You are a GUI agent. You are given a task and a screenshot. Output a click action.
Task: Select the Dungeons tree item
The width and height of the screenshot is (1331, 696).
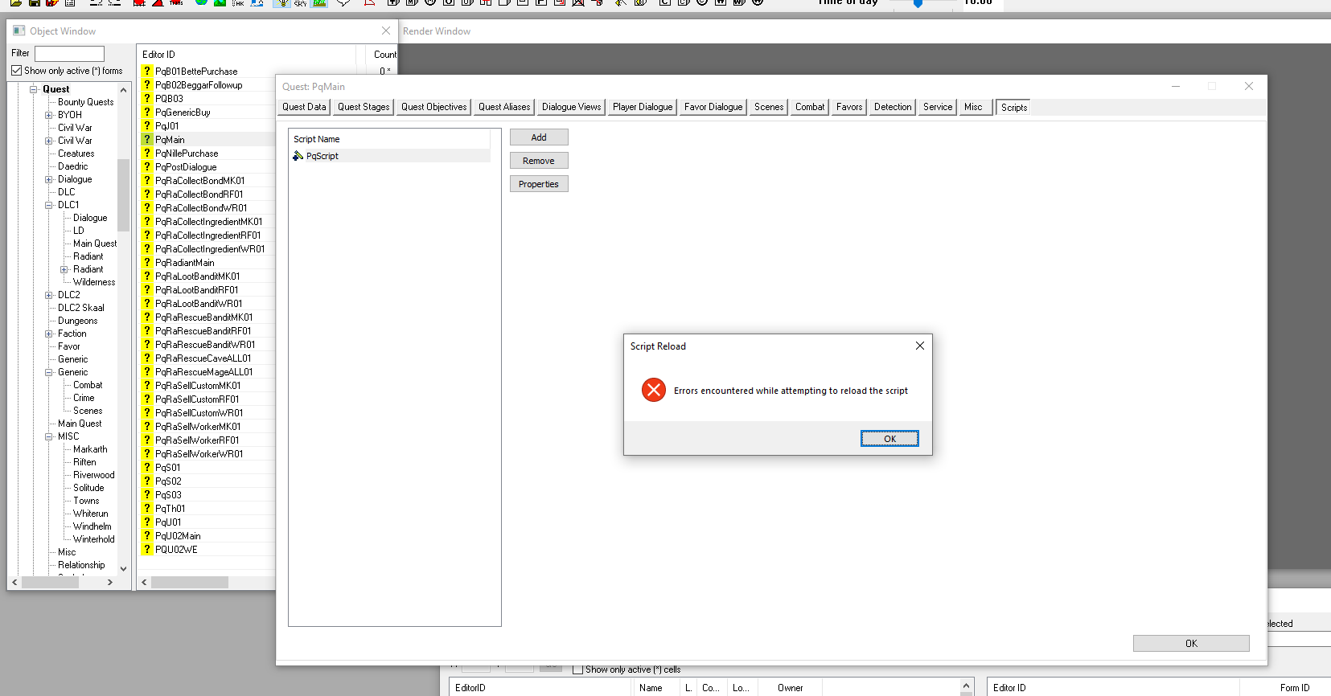pos(77,321)
